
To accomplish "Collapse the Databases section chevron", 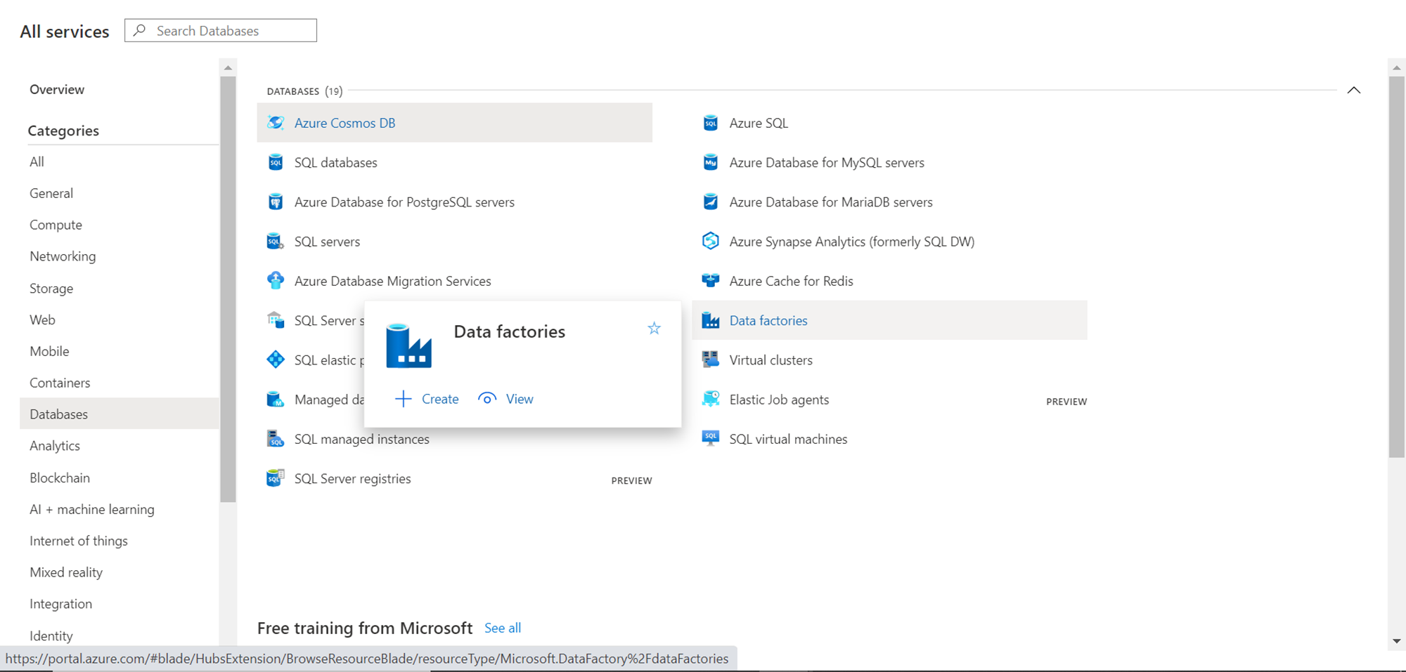I will click(x=1353, y=91).
